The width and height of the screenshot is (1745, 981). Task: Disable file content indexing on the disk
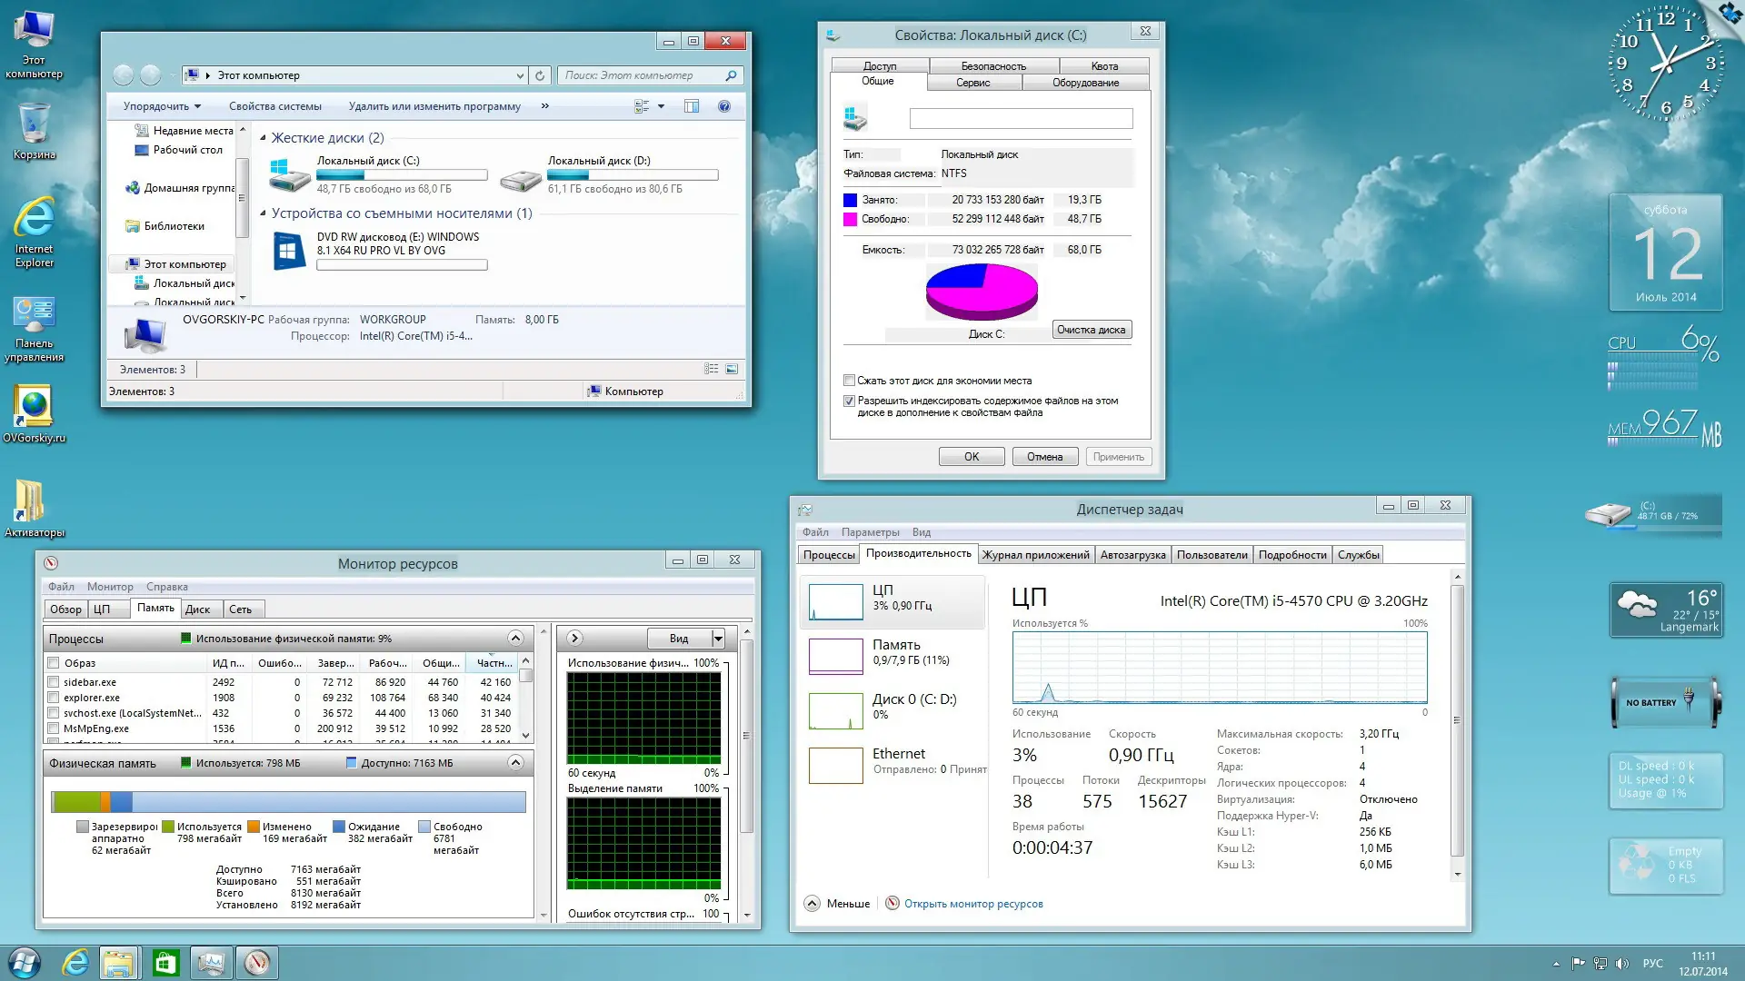tap(850, 401)
